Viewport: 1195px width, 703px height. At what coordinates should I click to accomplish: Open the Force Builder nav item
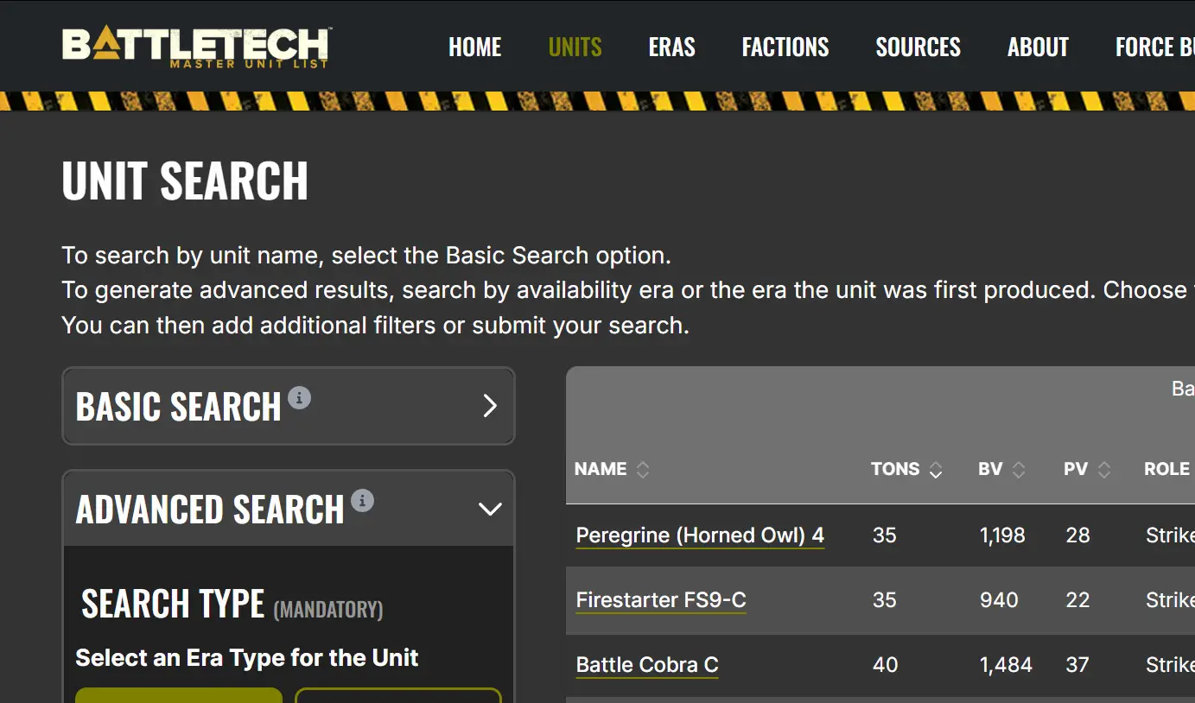(x=1155, y=47)
